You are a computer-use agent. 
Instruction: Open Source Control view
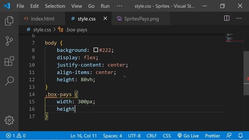coord(9,41)
